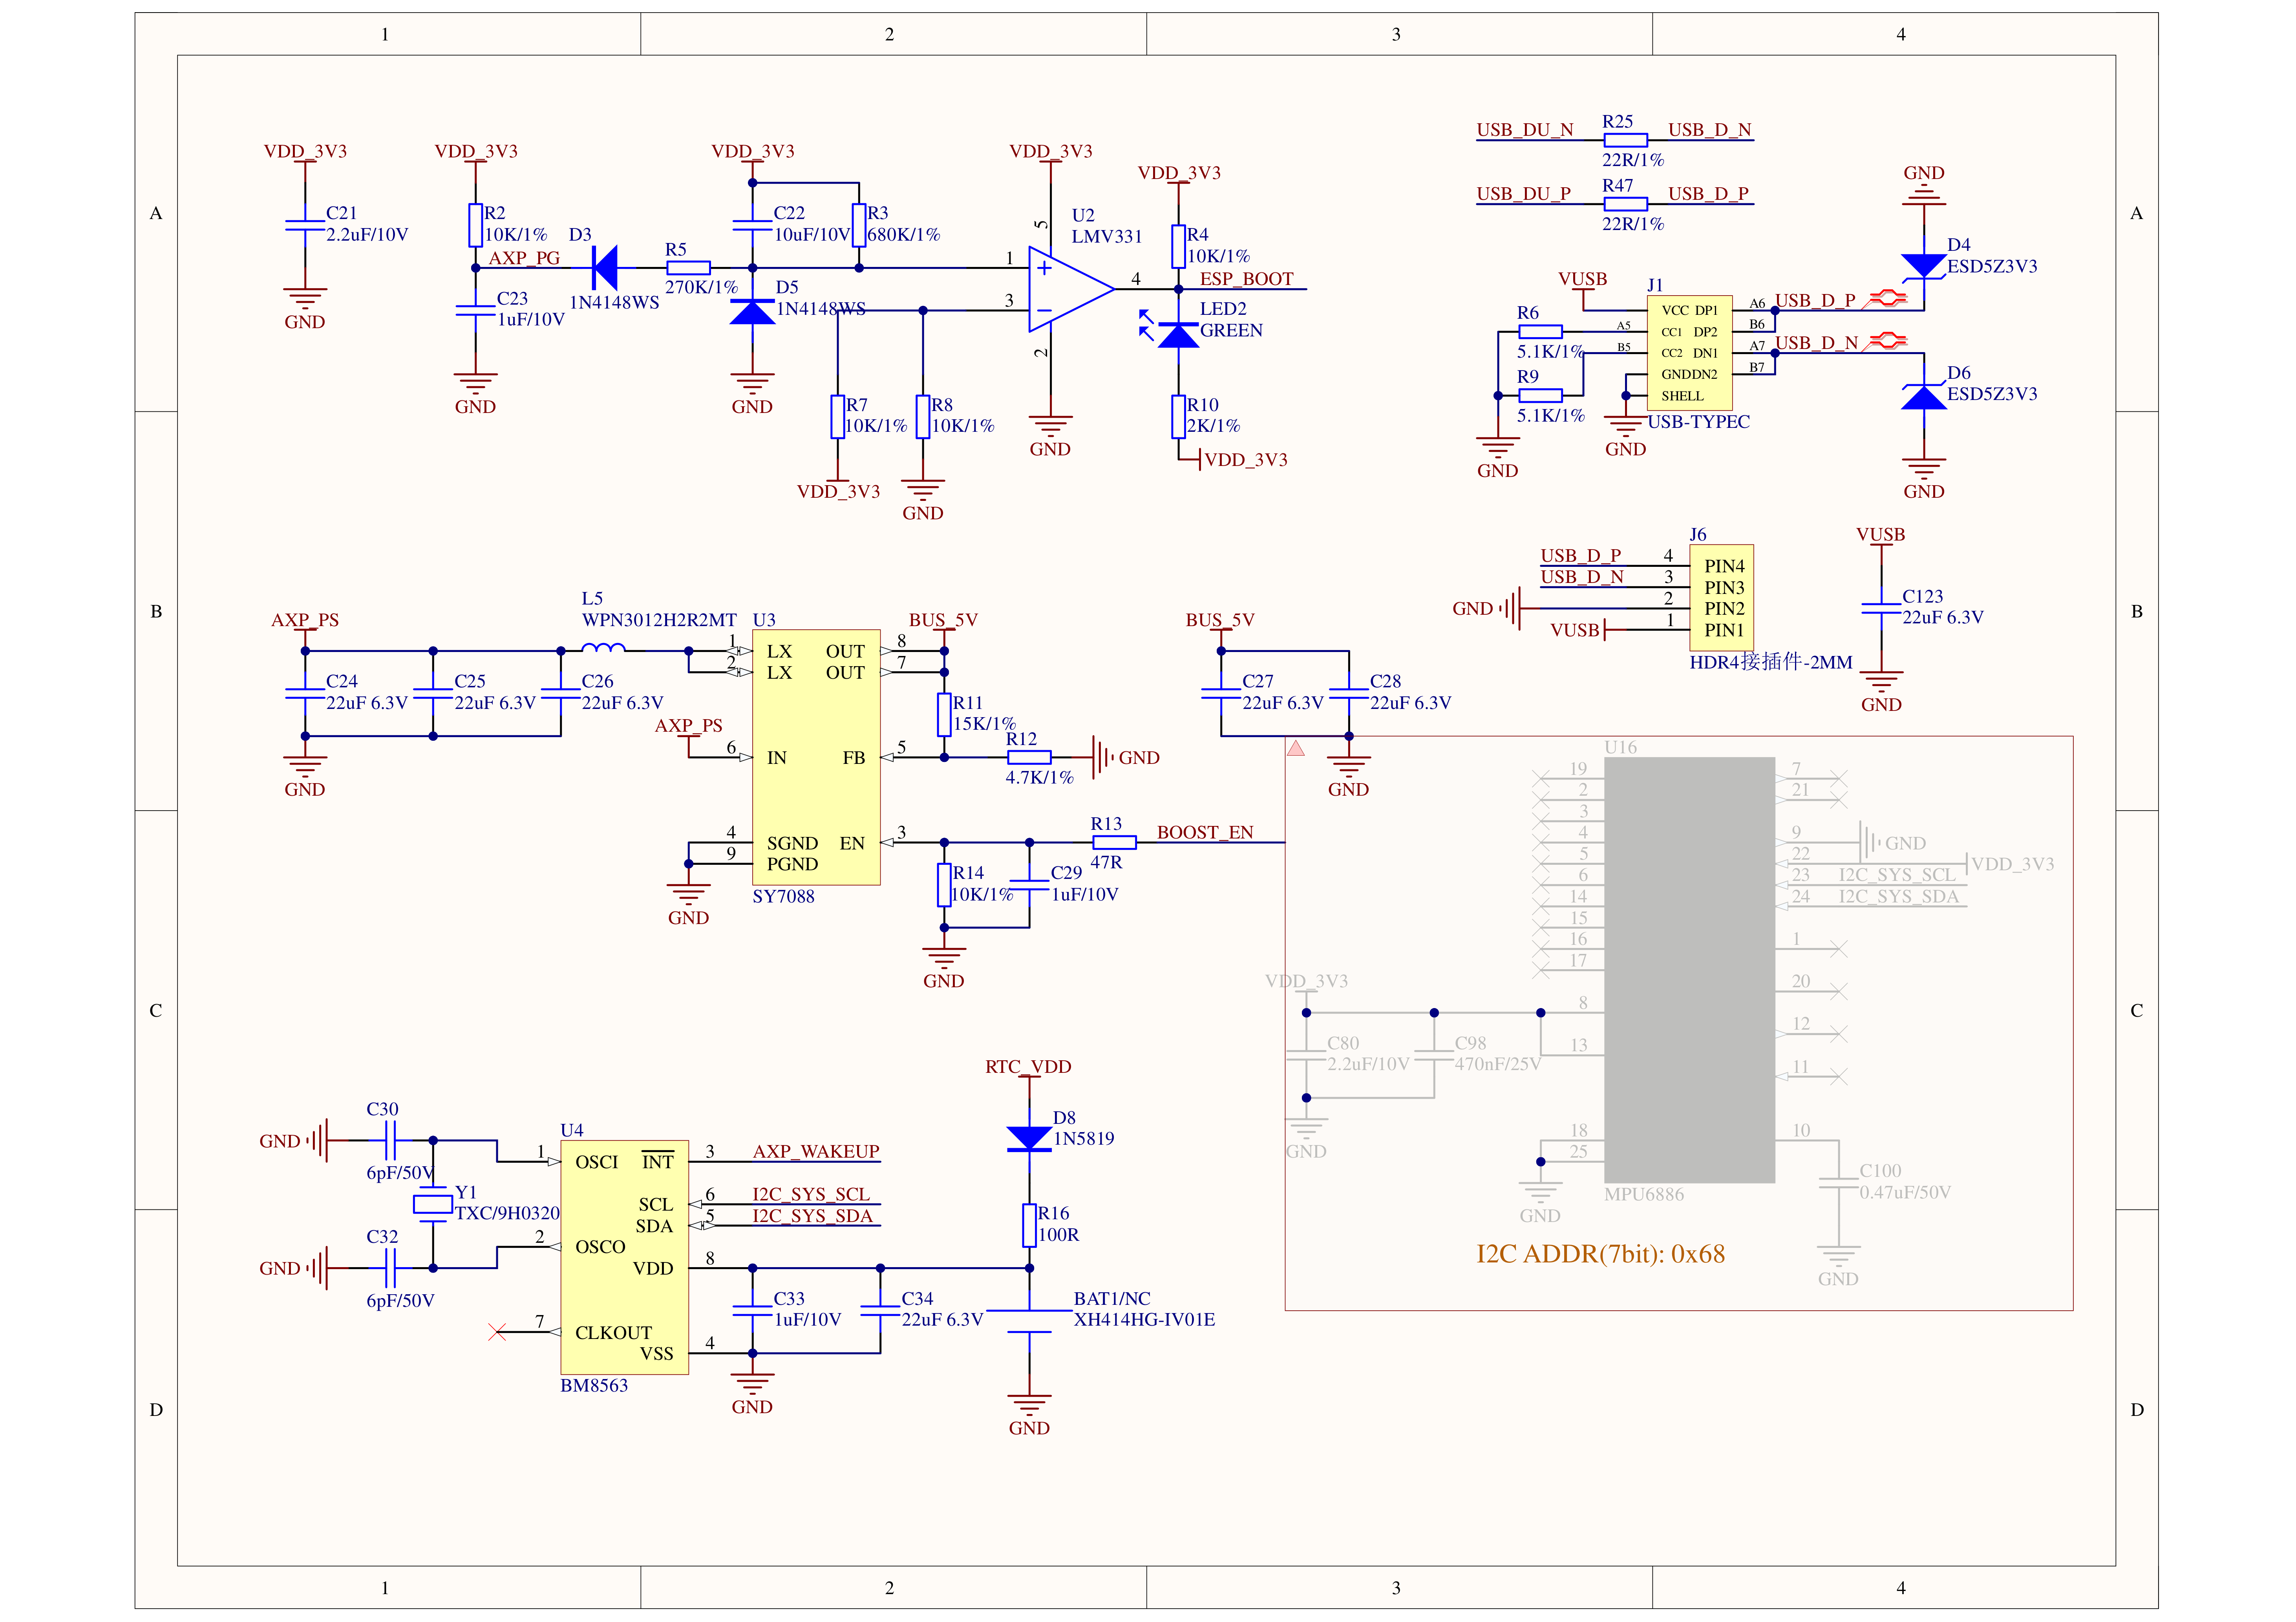Select the AXP_PG net label

(x=524, y=258)
